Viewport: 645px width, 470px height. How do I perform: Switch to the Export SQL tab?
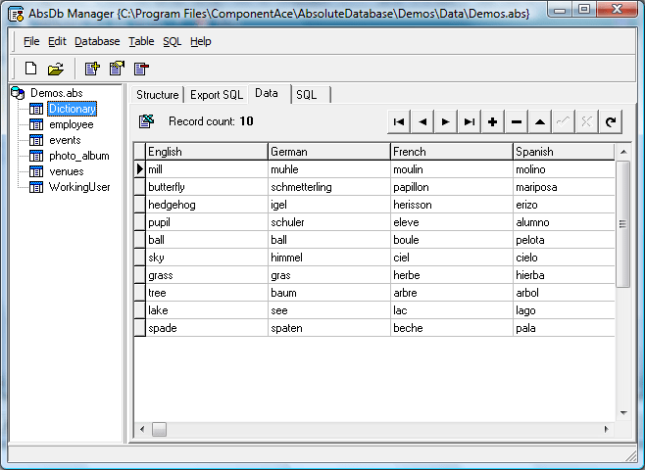(x=217, y=95)
